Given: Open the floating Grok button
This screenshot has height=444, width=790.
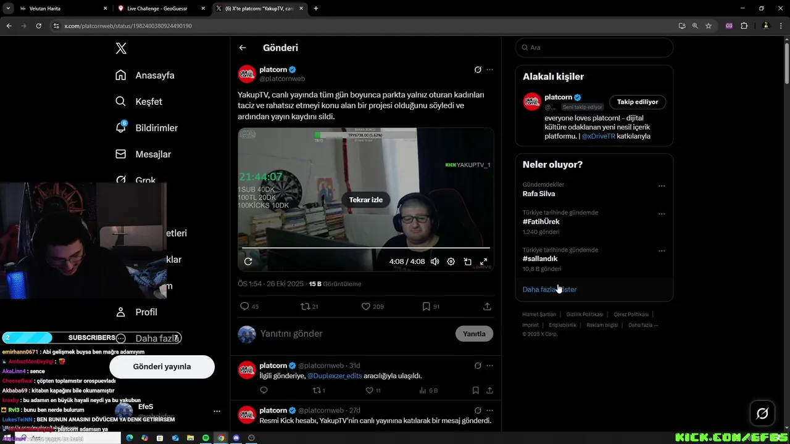Looking at the screenshot, I should [762, 413].
